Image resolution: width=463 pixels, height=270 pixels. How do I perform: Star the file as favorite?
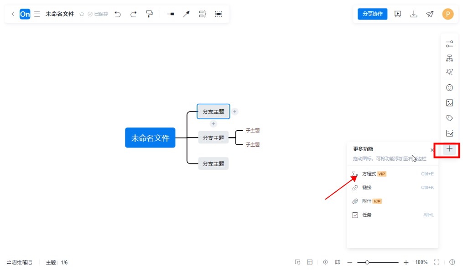point(82,14)
